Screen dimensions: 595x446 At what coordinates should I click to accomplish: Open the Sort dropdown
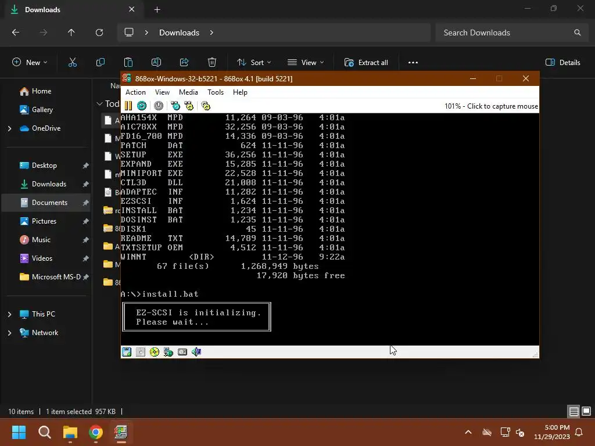click(x=254, y=63)
